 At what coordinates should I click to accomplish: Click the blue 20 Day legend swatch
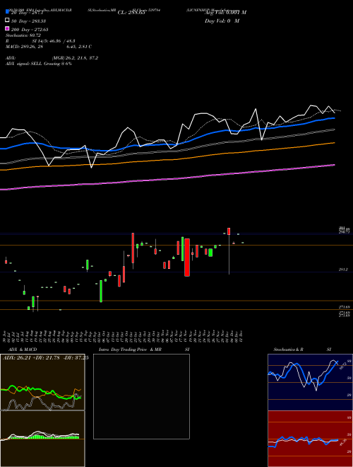tap(7, 11)
